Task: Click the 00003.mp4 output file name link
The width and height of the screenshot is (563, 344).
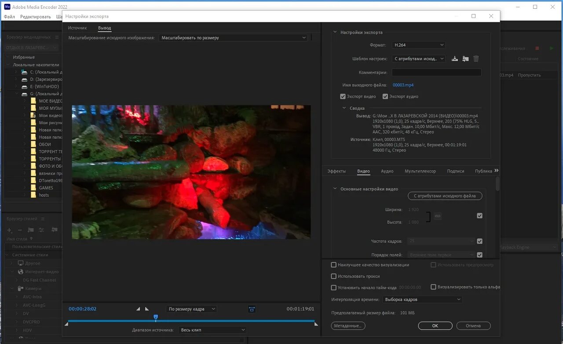Action: (x=403, y=85)
